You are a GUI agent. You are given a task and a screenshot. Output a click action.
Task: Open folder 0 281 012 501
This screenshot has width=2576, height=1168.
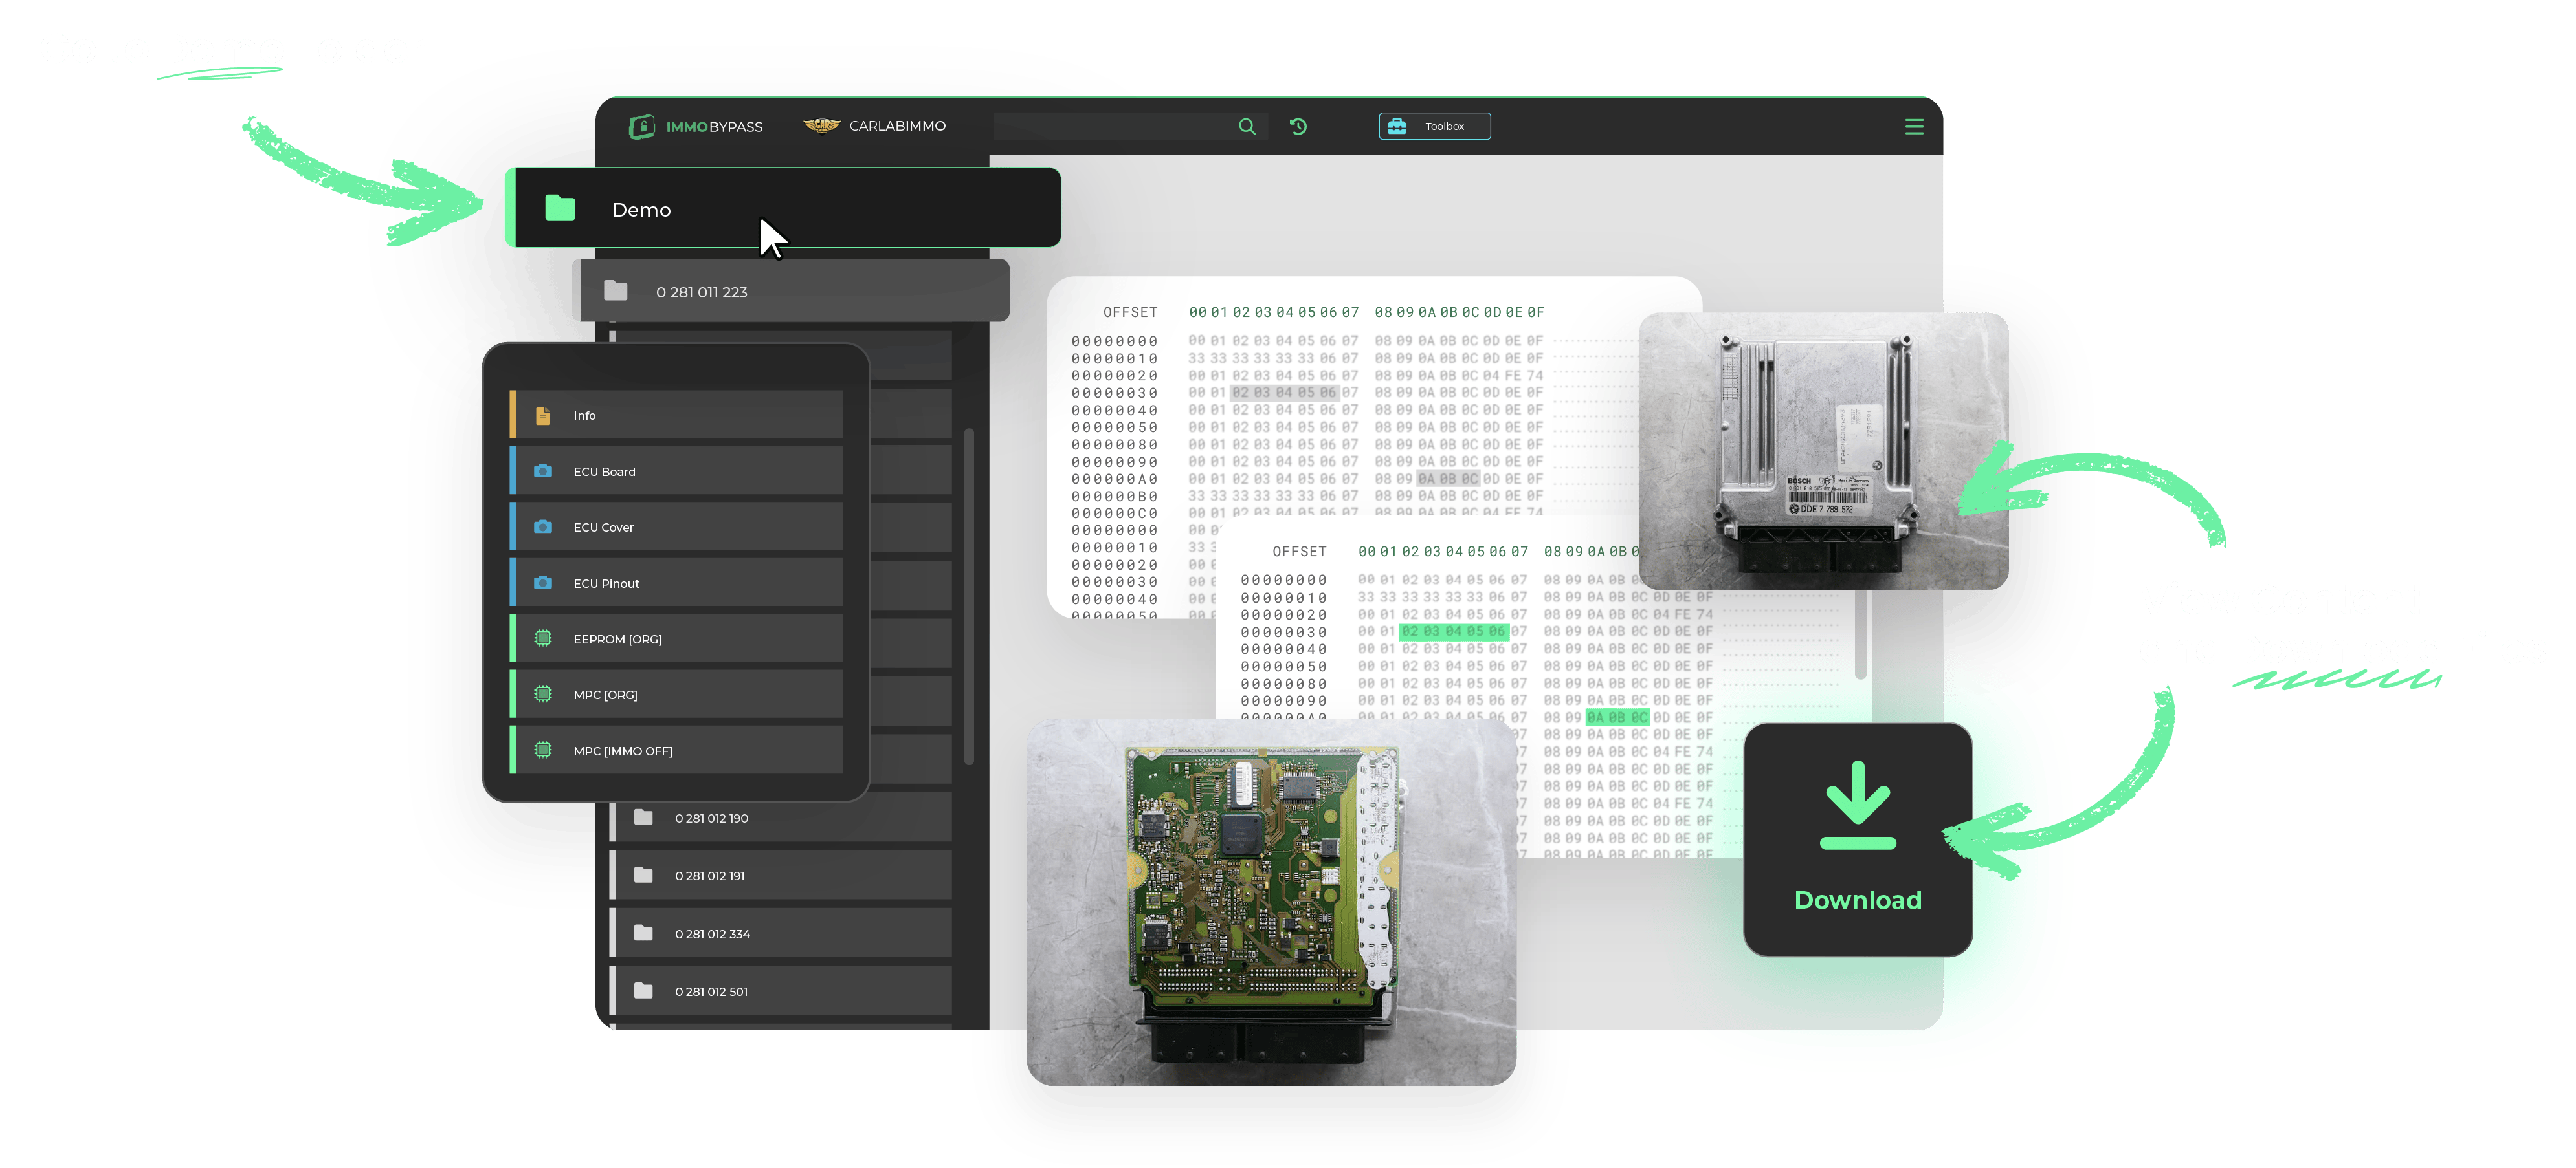click(x=781, y=991)
